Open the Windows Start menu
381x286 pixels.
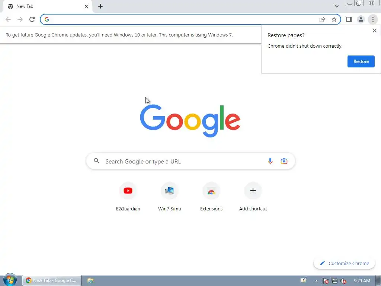[x=10, y=280]
